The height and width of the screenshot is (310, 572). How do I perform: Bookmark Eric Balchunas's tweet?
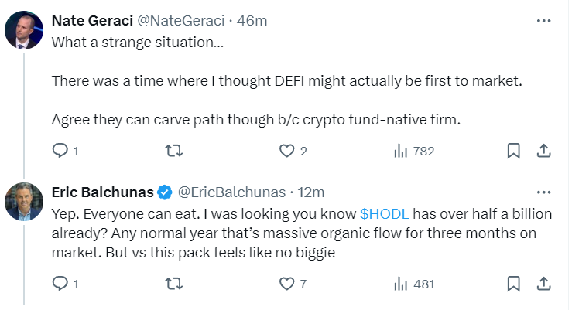point(513,284)
